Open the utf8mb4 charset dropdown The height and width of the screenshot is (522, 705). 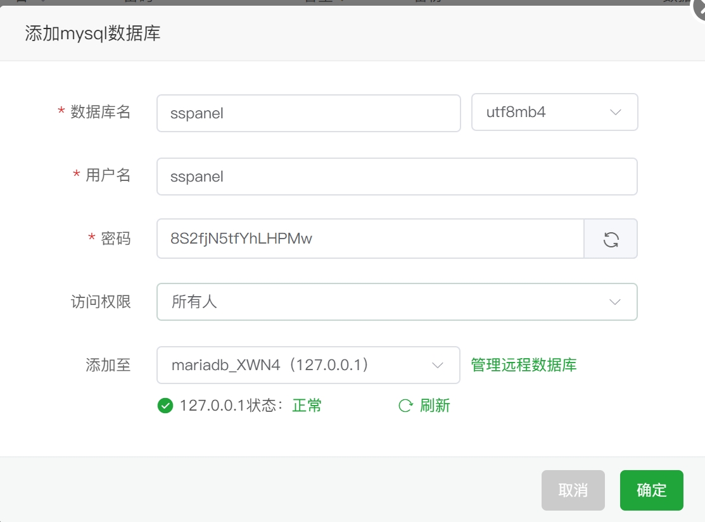click(554, 112)
